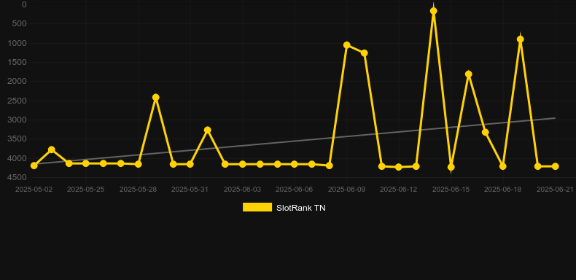Click the 2025-06-18 x-axis label
The image size is (576, 280).
[x=503, y=190]
